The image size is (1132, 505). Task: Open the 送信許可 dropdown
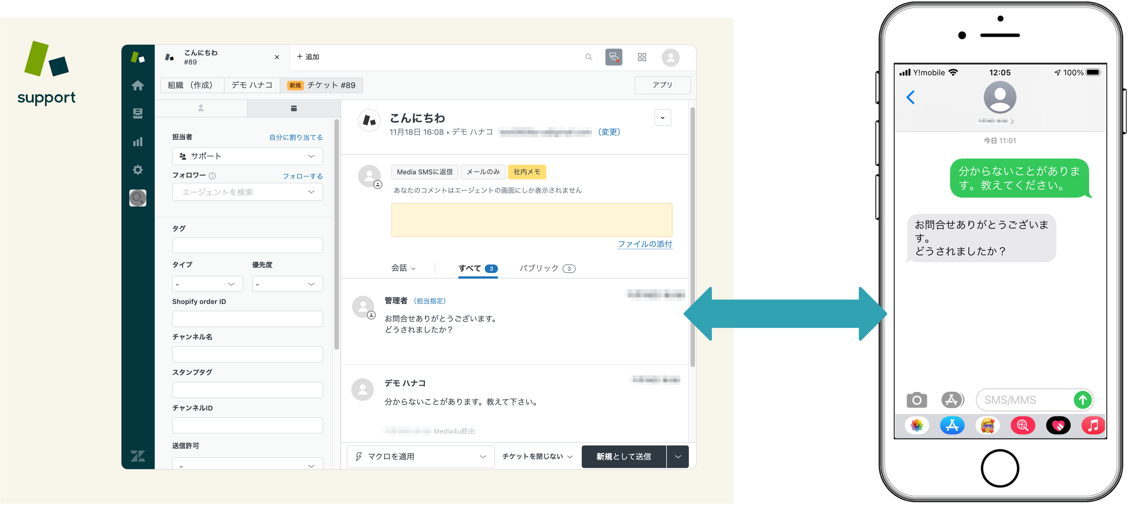coord(247,464)
